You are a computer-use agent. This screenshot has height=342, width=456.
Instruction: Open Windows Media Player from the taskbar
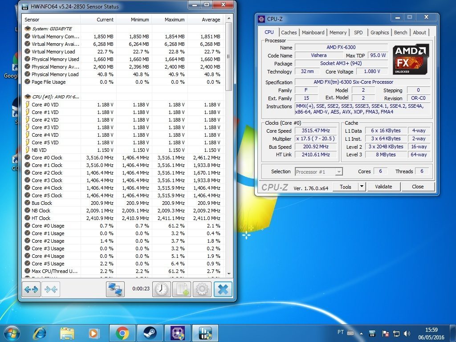point(94,333)
